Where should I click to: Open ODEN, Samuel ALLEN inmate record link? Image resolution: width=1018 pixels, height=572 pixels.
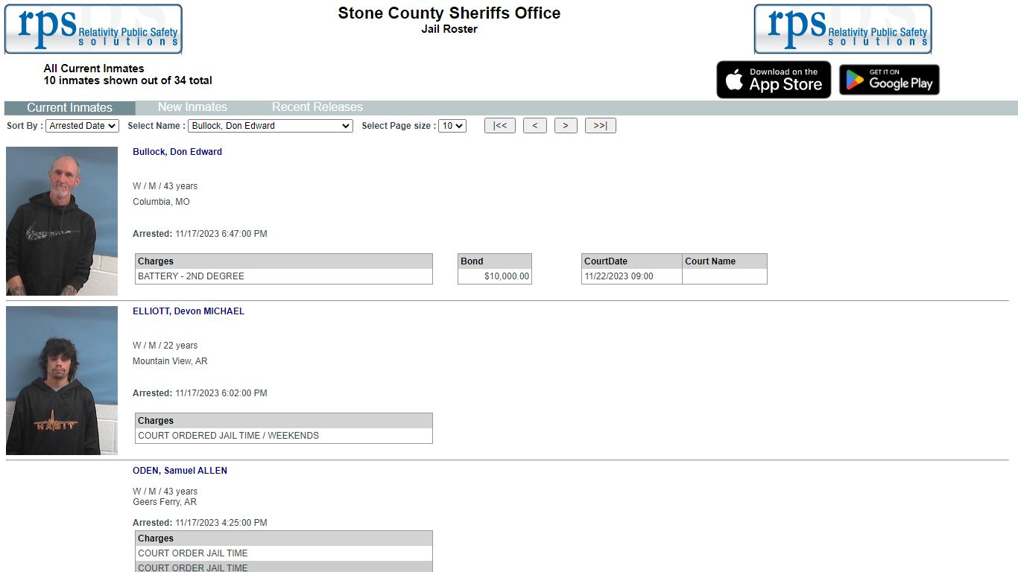[x=180, y=471]
